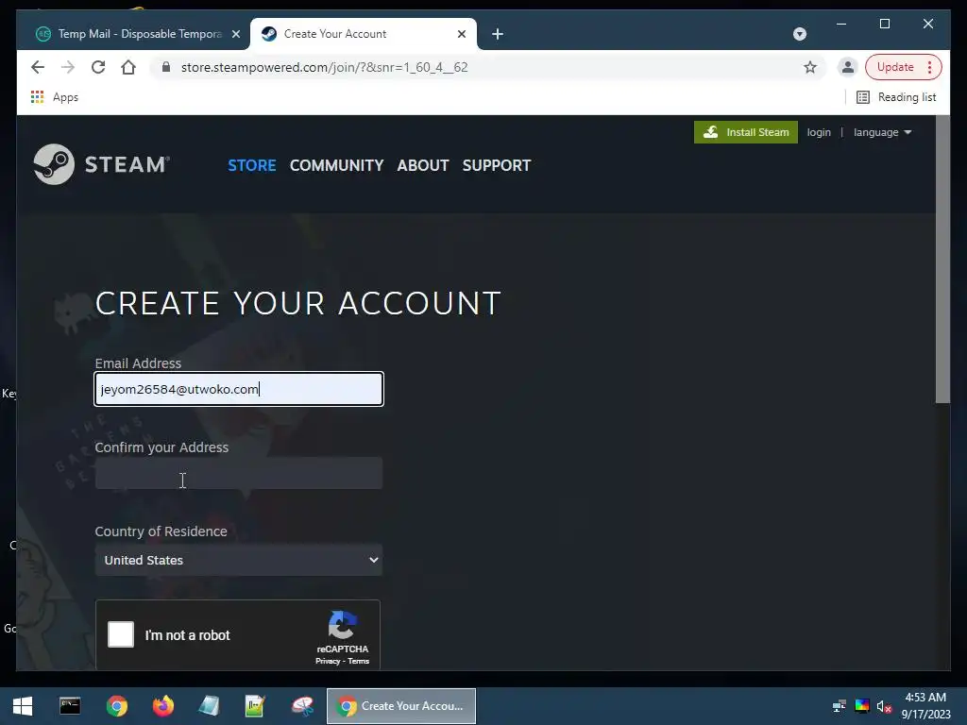Expand the language dropdown
The image size is (967, 725).
(x=882, y=132)
